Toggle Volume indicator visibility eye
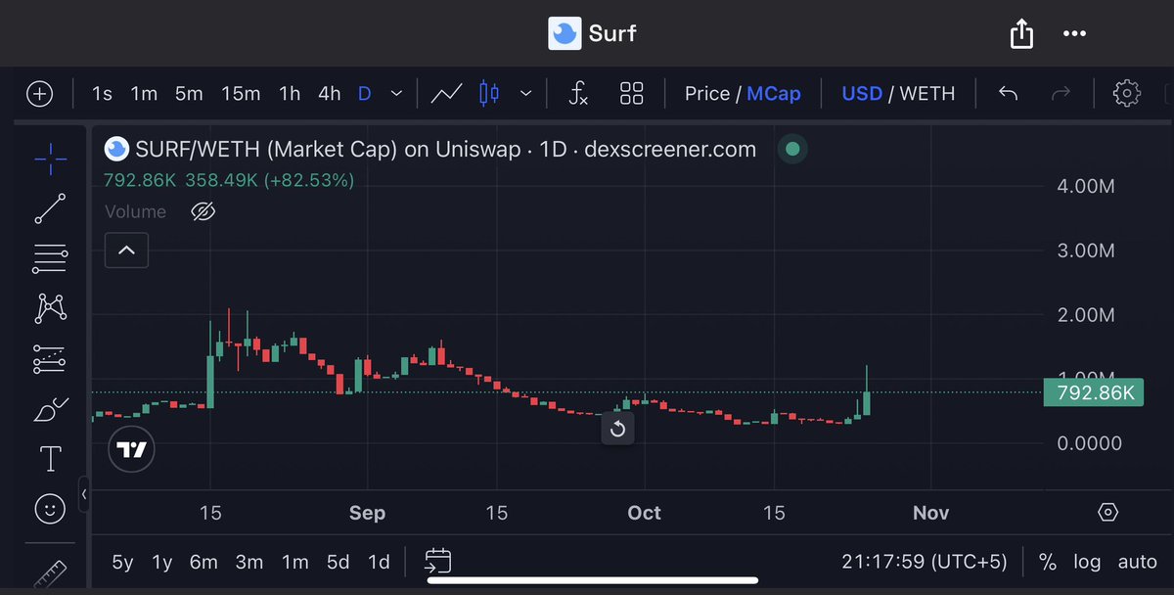This screenshot has height=595, width=1174. (x=203, y=211)
